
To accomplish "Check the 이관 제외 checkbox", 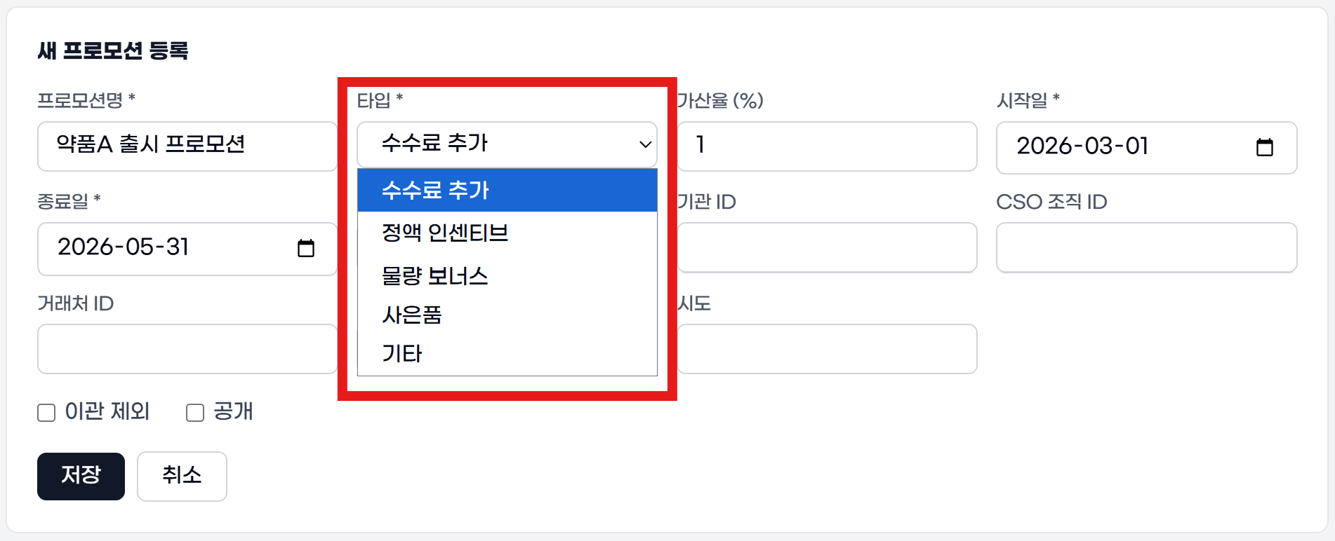I will coord(46,413).
